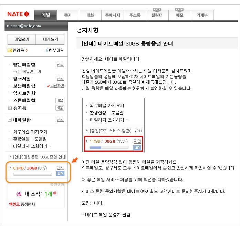The image size is (240, 226).
Task: Open the 대화 tab
Action: [90, 15]
